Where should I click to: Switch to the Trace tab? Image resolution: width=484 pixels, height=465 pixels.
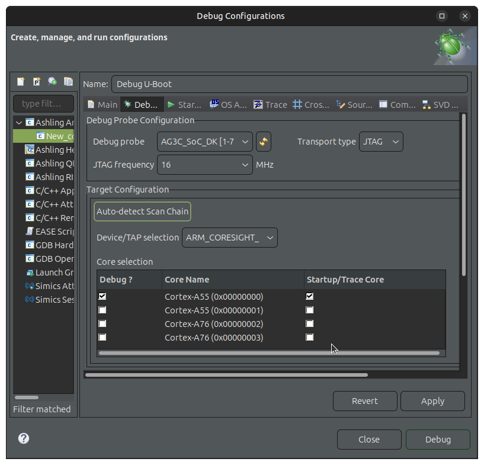coord(270,105)
